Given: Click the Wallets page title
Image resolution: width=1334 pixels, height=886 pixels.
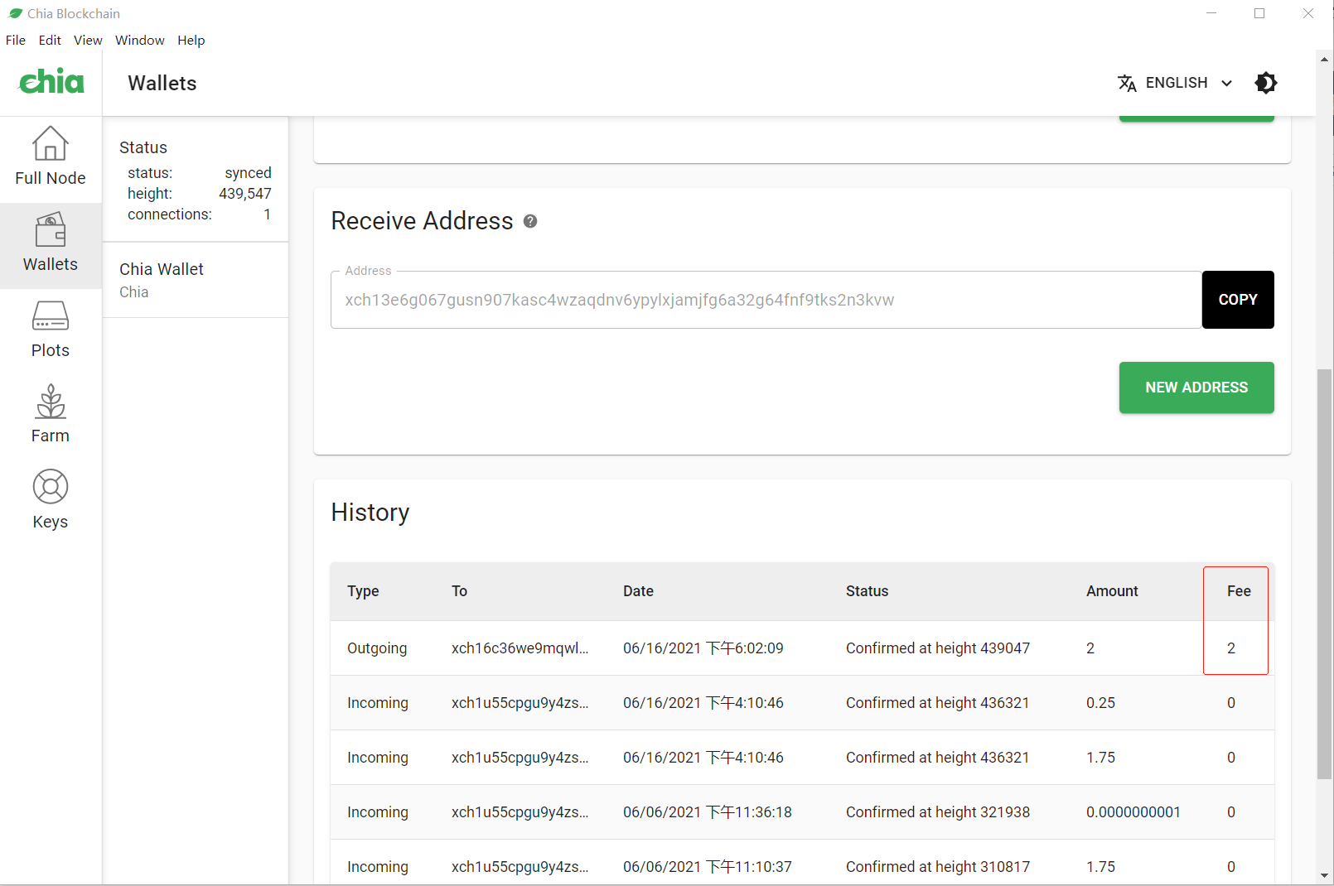Looking at the screenshot, I should point(162,83).
